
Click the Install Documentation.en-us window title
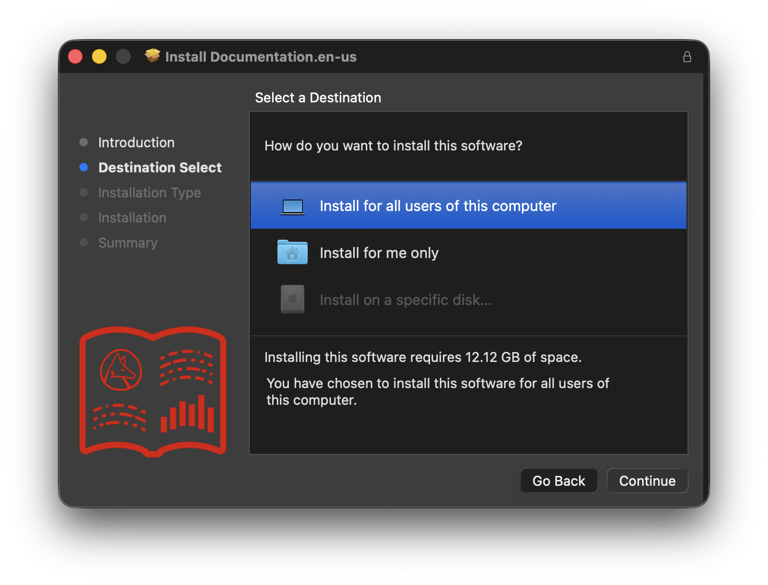(x=261, y=57)
